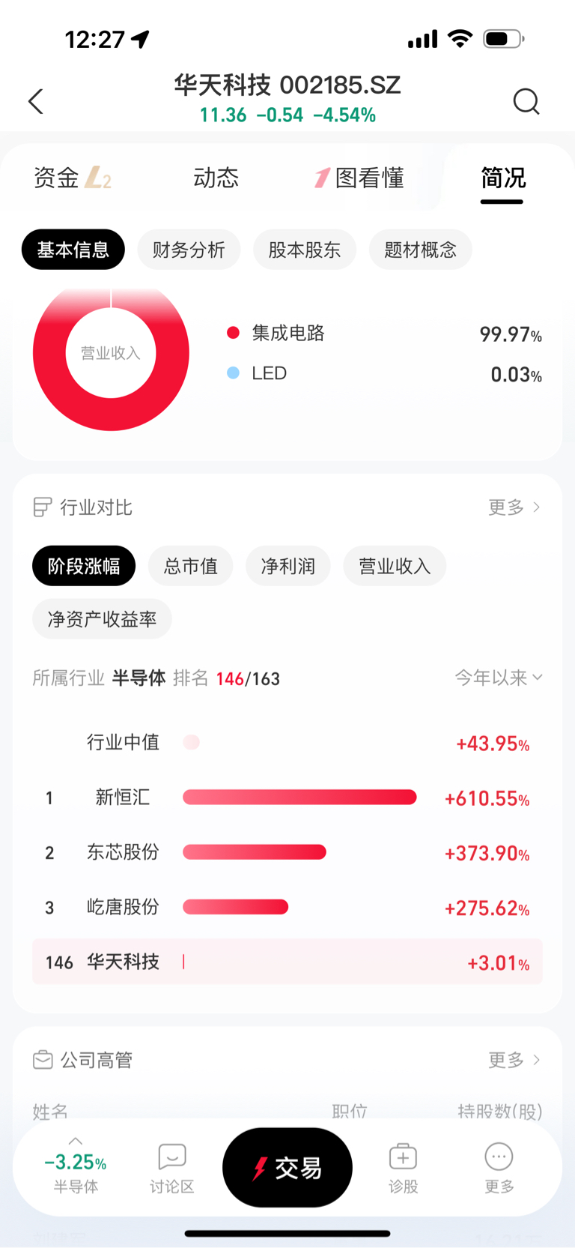Open the search magnifier icon
The image size is (575, 1248).
pyautogui.click(x=526, y=101)
